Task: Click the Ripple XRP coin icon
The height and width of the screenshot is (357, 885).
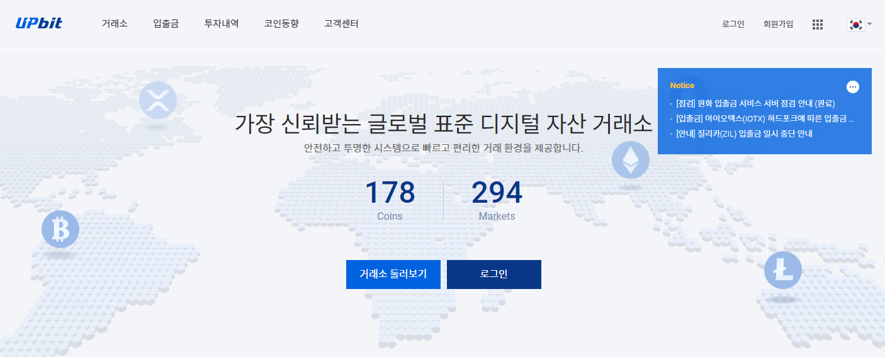Action: tap(158, 101)
